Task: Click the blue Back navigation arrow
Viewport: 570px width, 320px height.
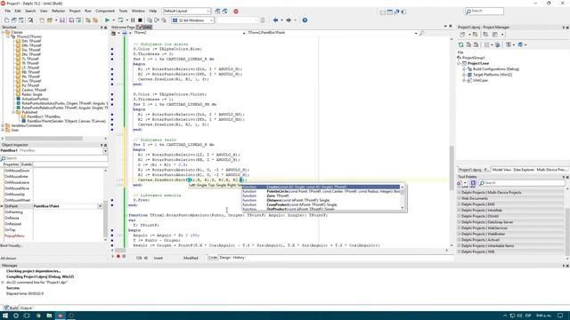Action: pos(275,20)
